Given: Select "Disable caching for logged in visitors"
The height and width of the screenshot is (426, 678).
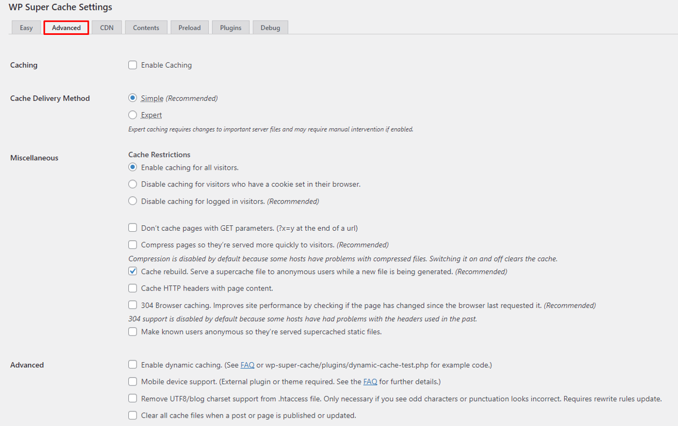Looking at the screenshot, I should pyautogui.click(x=132, y=201).
